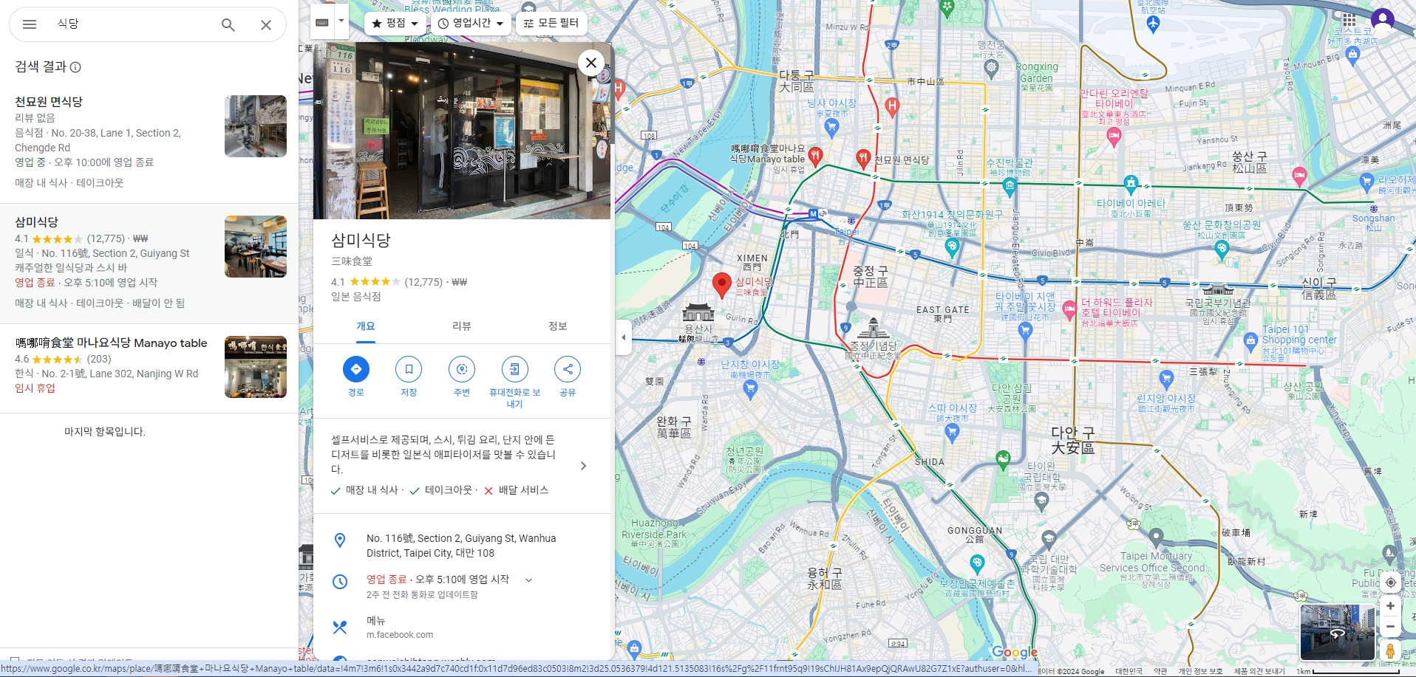Click the 삼미식당 place main photo

[x=462, y=131]
